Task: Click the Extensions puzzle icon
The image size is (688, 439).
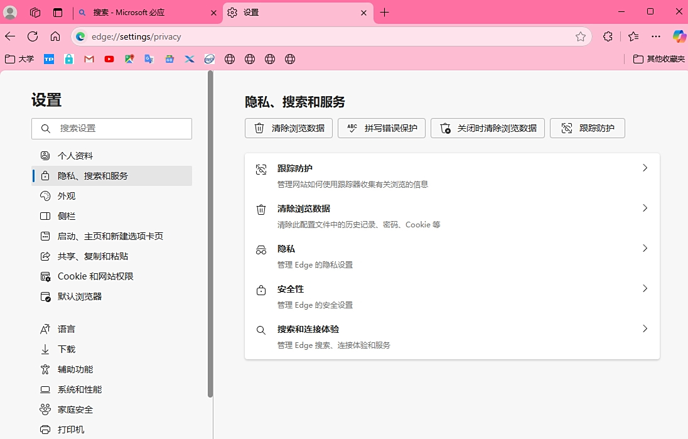Action: coord(608,36)
